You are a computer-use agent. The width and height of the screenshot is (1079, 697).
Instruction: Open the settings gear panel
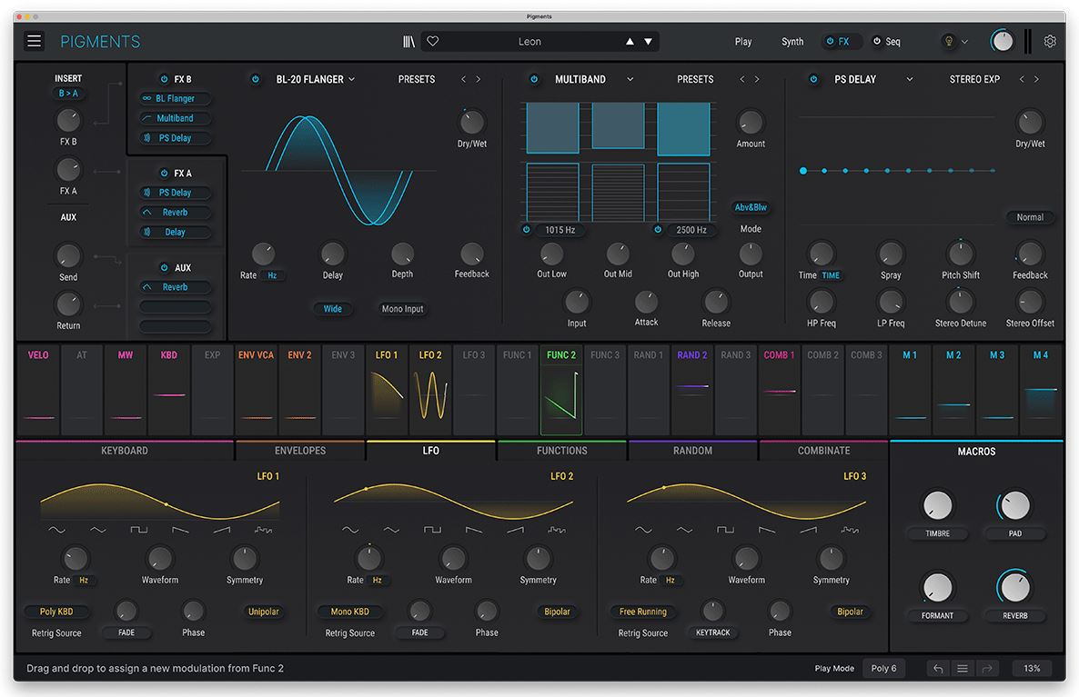pos(1050,41)
